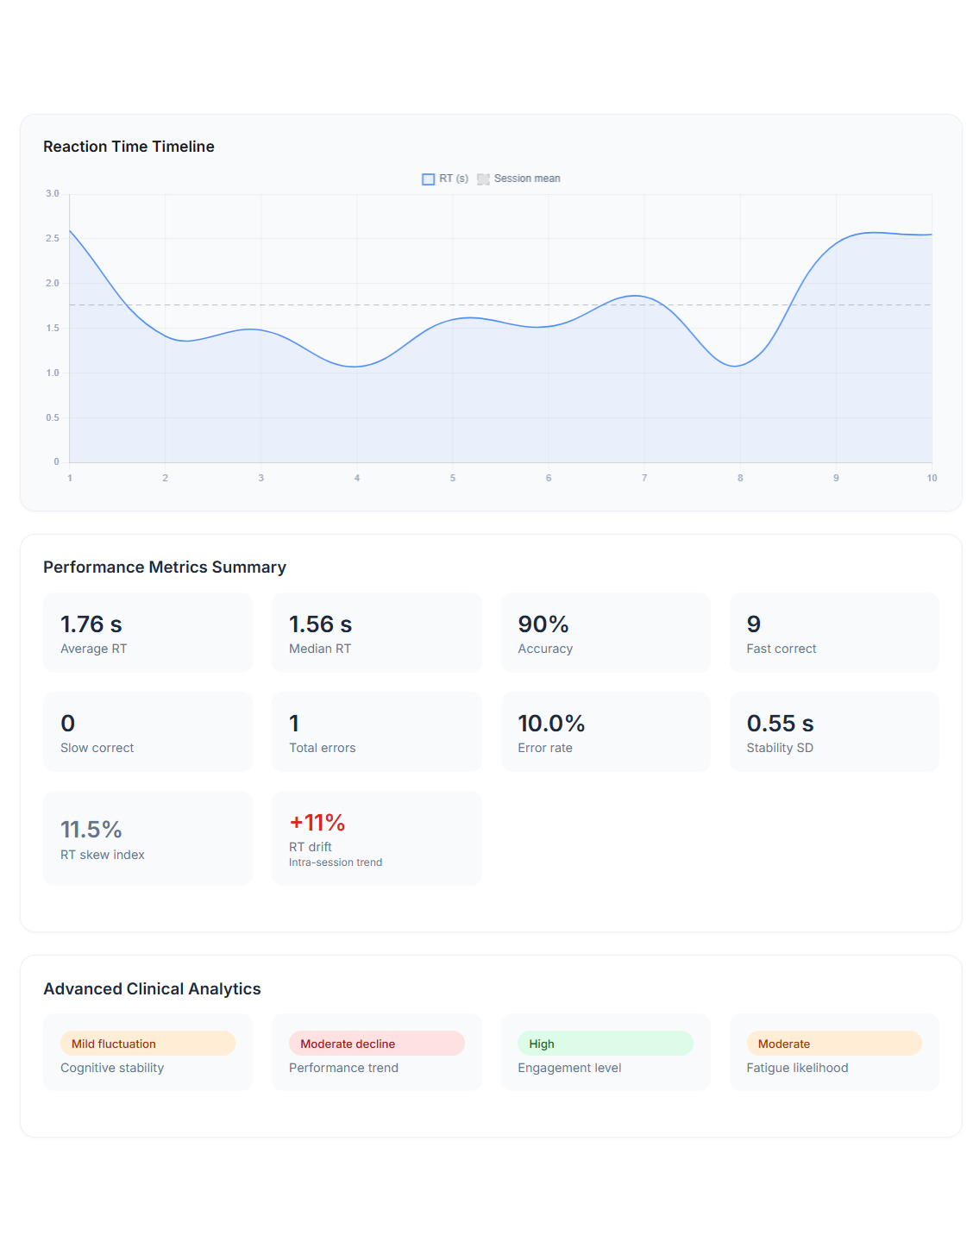Click the blue RT (s) legend swatch
This screenshot has width=973, height=1248.
click(x=428, y=179)
